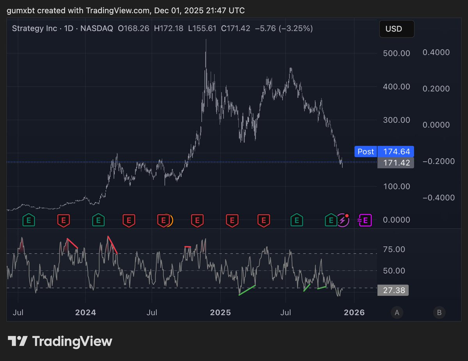The image size is (468, 361).
Task: Select the long green trendline under early-2025 RSI
Action: (x=247, y=290)
